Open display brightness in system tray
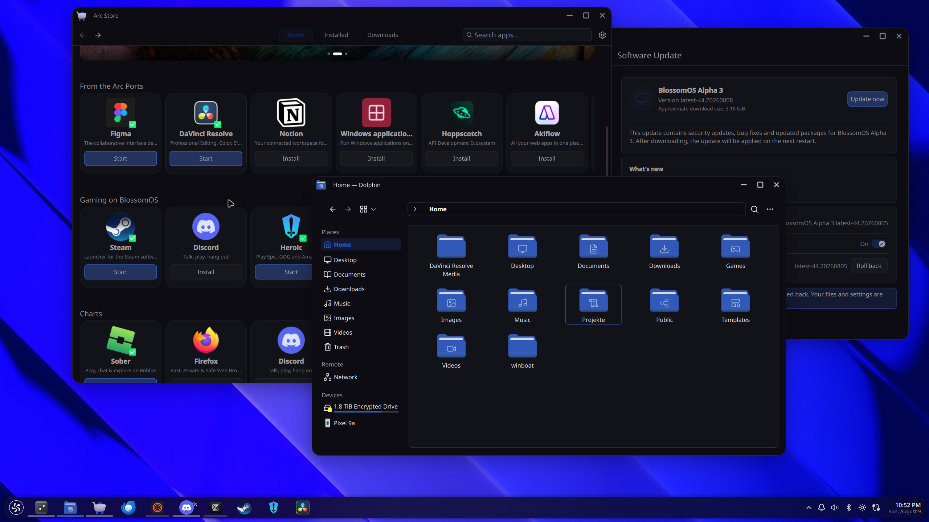Image resolution: width=929 pixels, height=522 pixels. click(862, 507)
